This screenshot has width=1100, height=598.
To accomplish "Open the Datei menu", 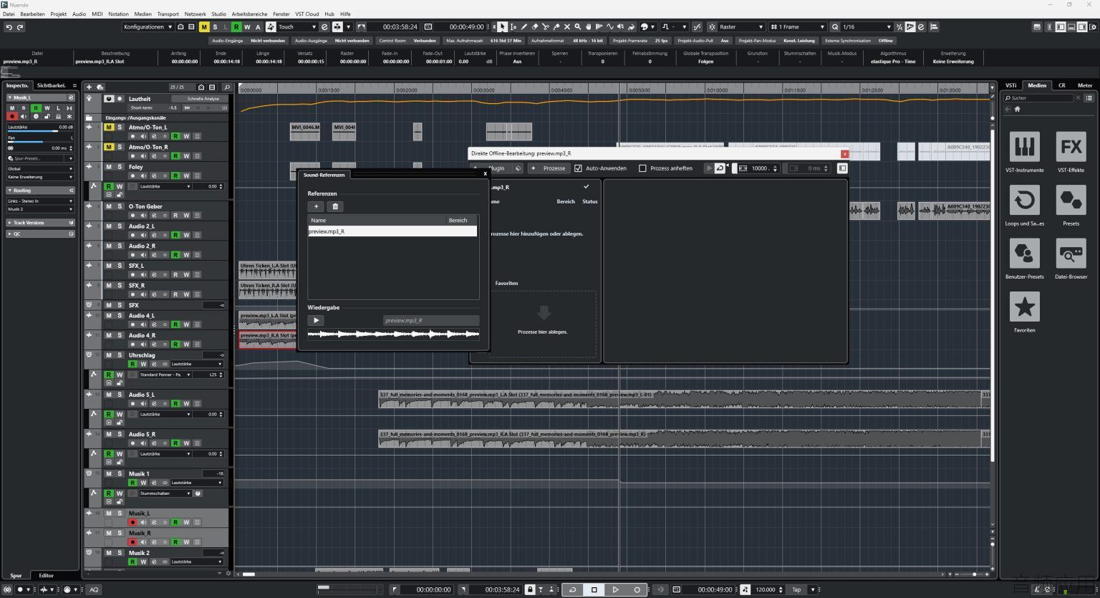I will pyautogui.click(x=9, y=14).
